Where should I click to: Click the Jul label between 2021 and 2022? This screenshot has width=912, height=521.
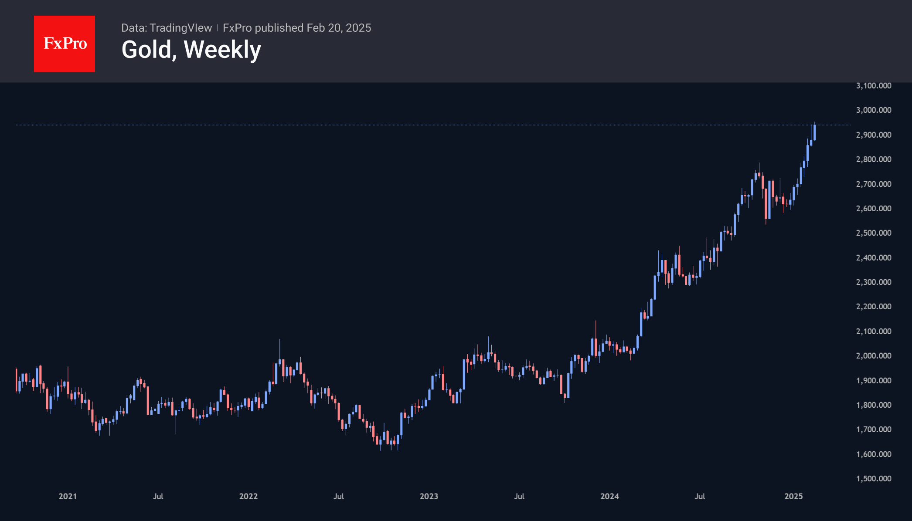coord(158,496)
